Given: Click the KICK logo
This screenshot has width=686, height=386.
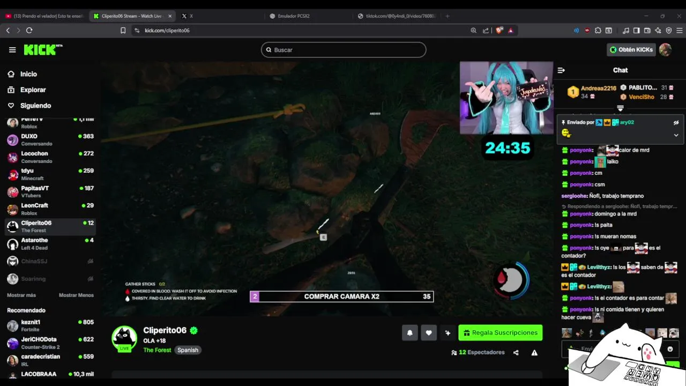Looking at the screenshot, I should (x=43, y=50).
